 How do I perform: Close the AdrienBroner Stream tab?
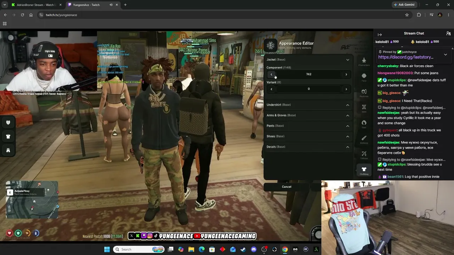pos(60,5)
